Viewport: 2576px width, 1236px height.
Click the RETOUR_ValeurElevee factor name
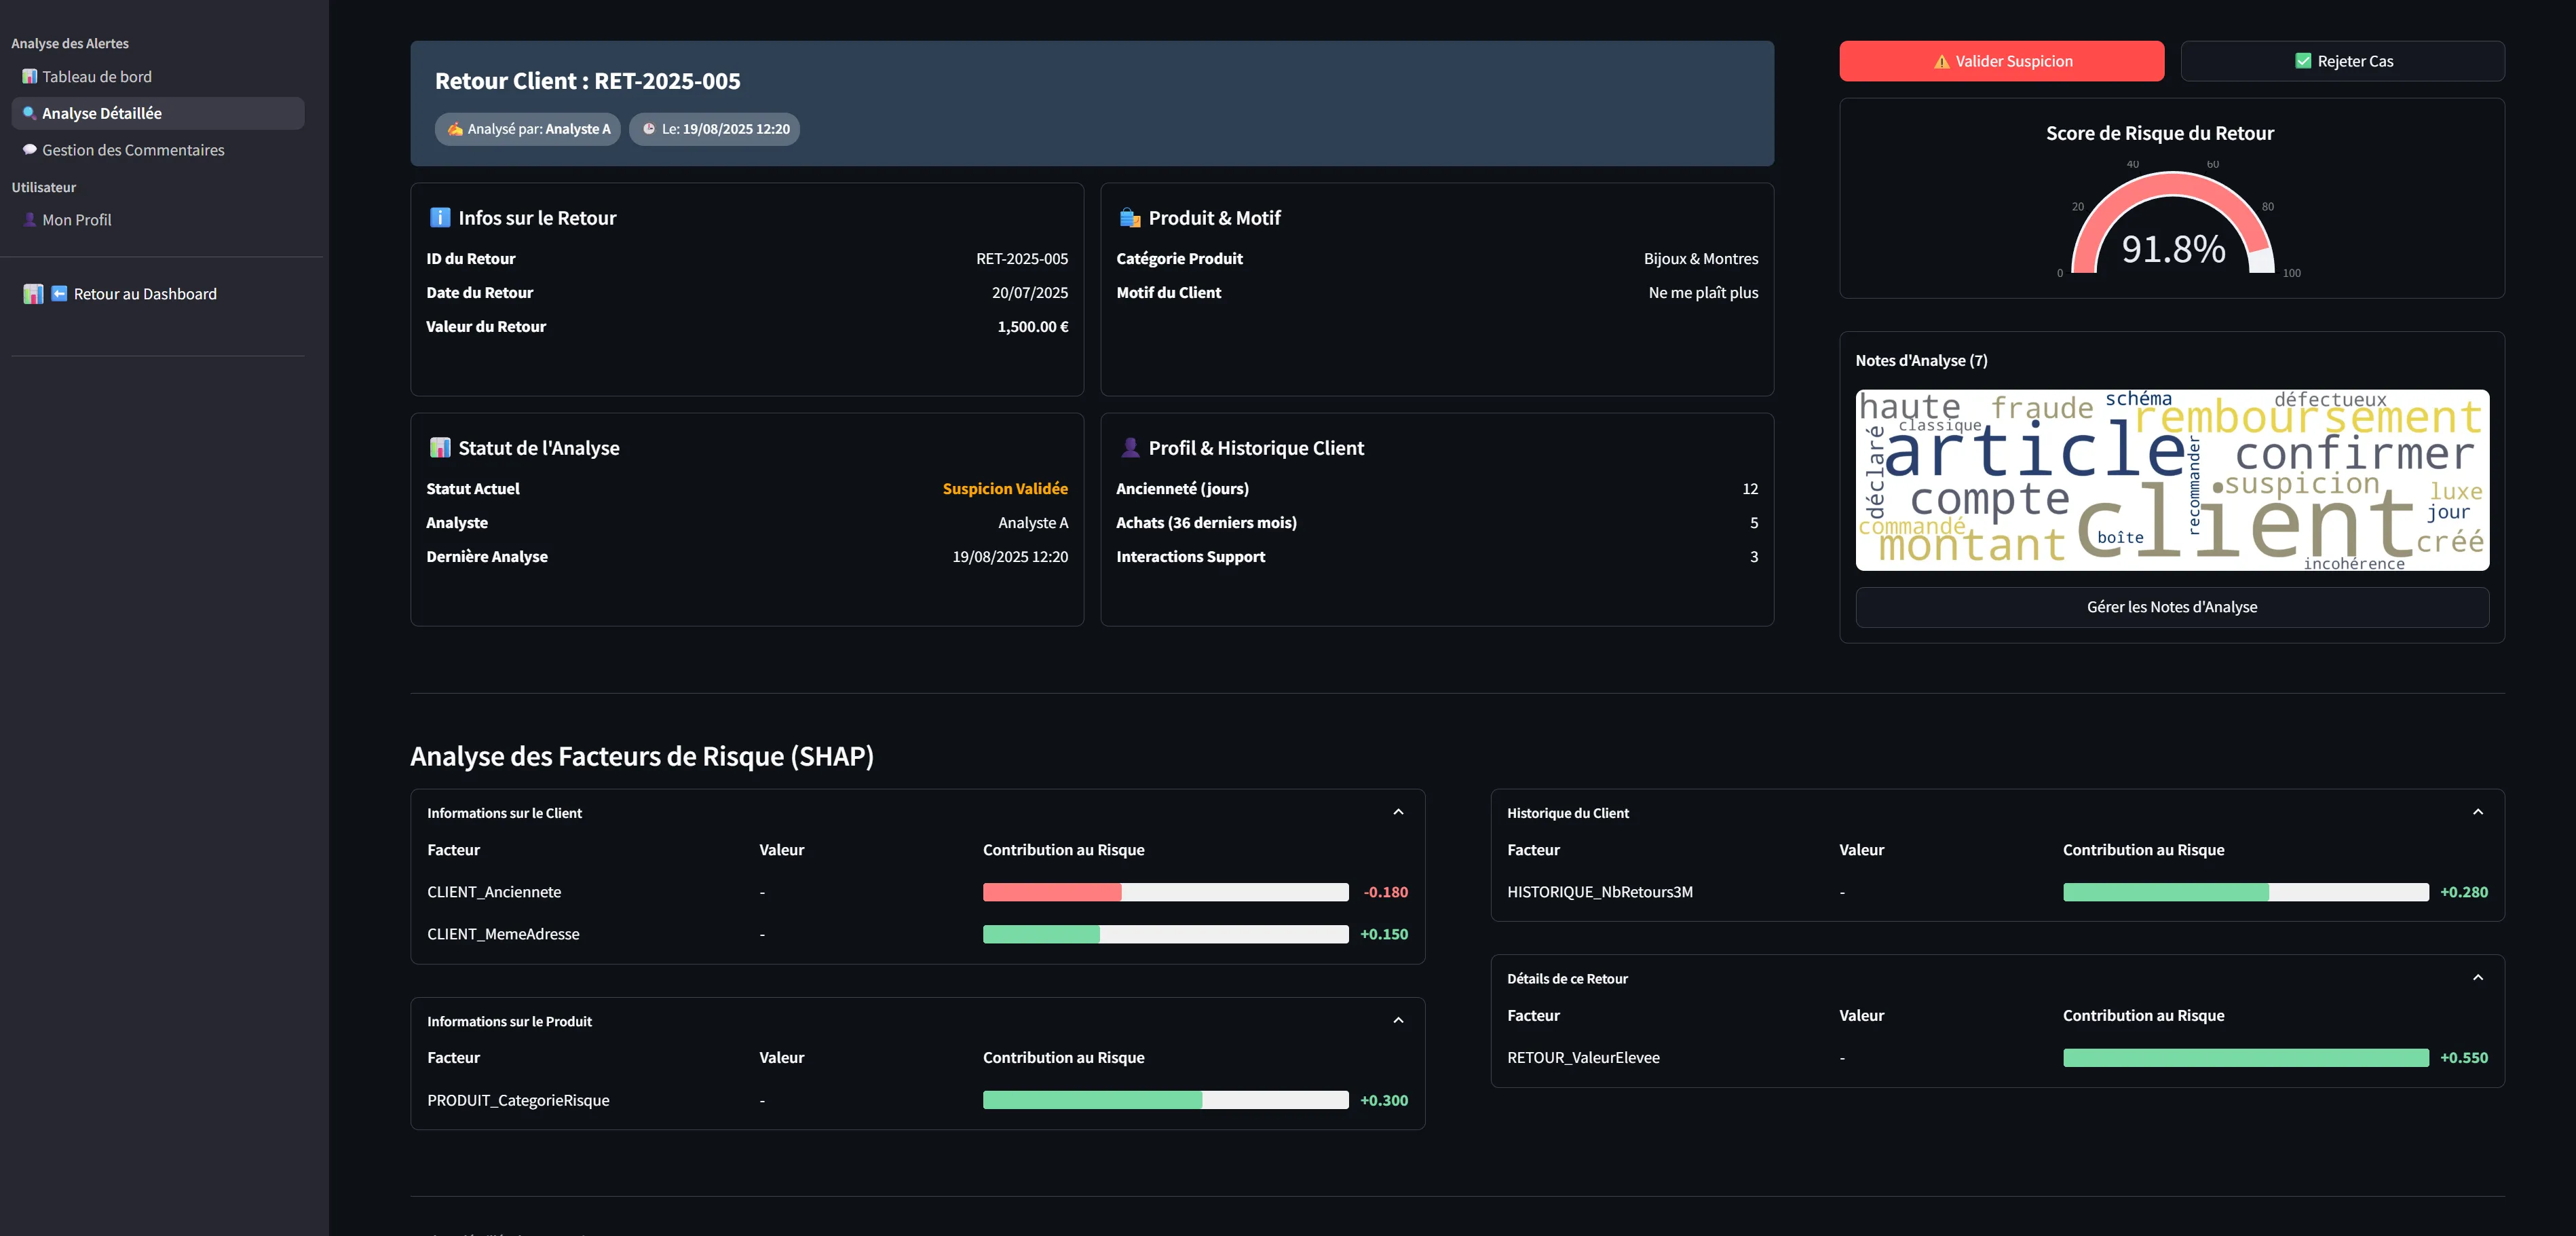click(x=1583, y=1058)
